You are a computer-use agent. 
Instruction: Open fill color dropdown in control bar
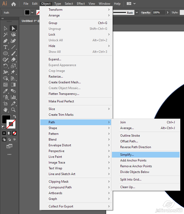coord(32,13)
